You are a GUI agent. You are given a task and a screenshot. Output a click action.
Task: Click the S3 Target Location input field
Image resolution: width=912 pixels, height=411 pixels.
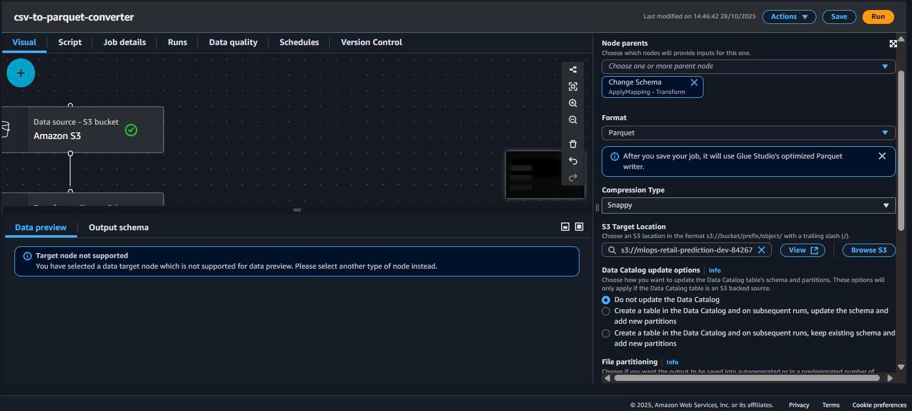tap(685, 250)
